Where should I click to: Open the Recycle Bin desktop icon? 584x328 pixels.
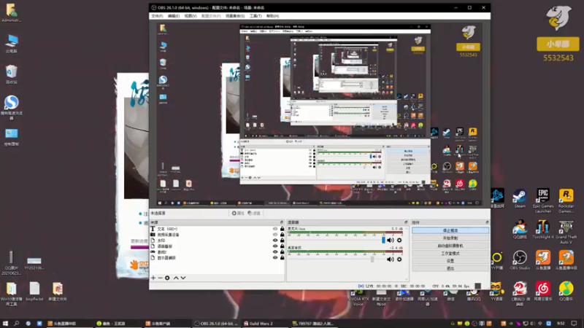[12, 74]
